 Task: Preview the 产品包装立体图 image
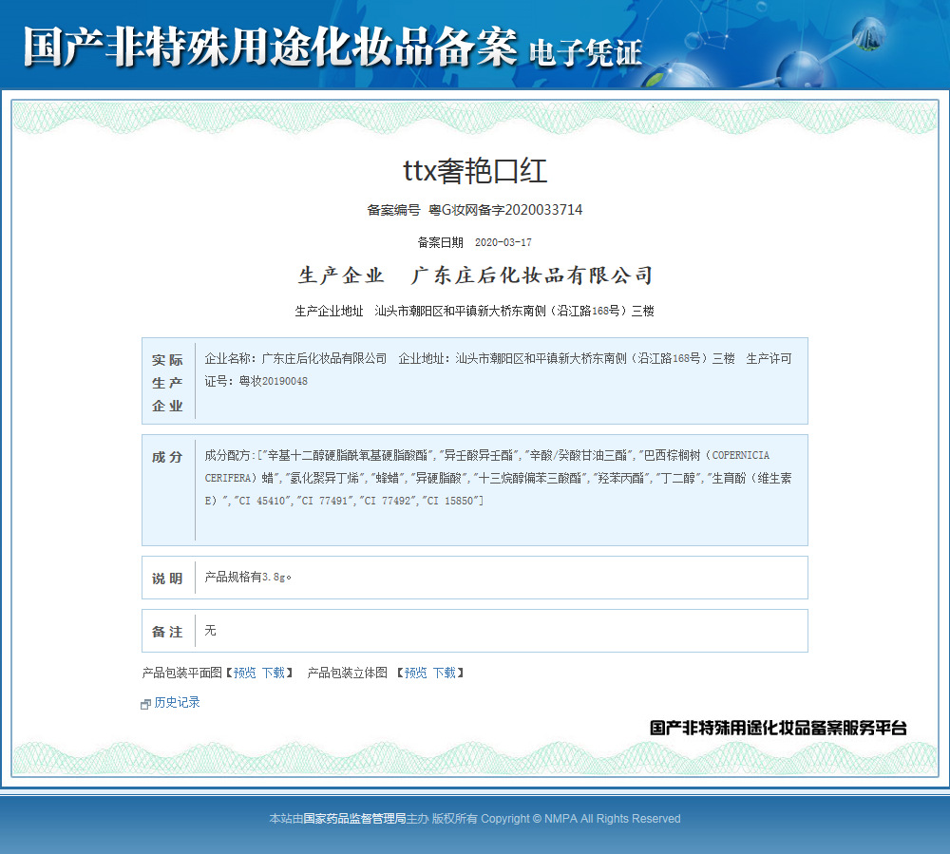[x=416, y=673]
